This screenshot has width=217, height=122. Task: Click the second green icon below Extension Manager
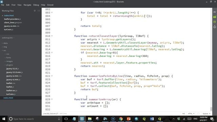(x=215, y=22)
